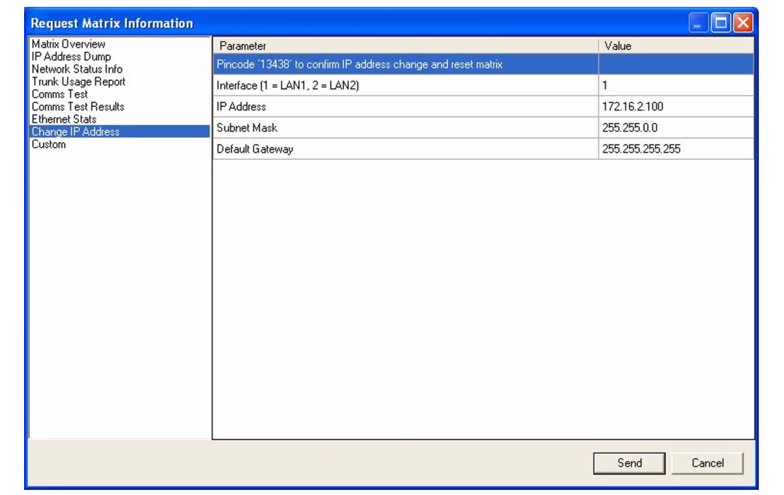Edit the Interface value cell

(675, 85)
